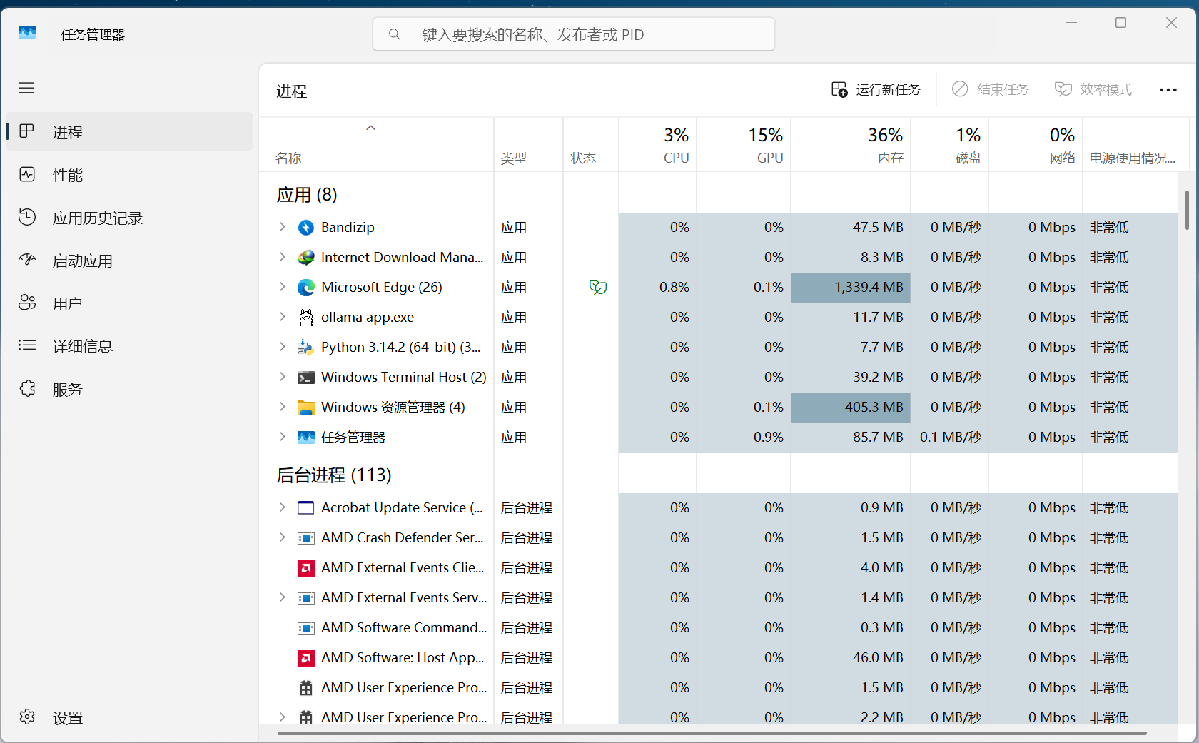This screenshot has width=1199, height=743.
Task: Click the 0.1 MB/秒 disk cell
Action: [950, 437]
